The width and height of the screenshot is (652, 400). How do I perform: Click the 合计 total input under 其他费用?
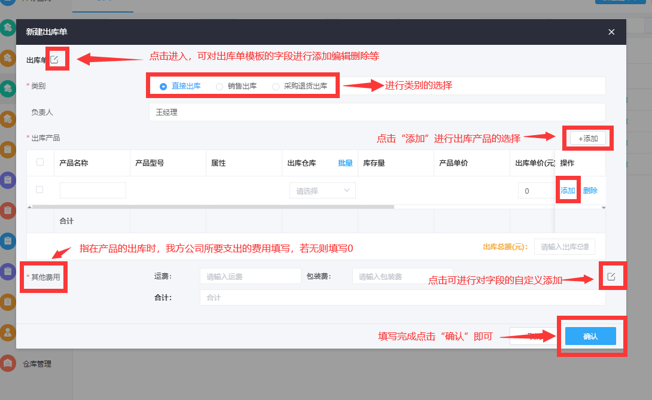tap(403, 298)
